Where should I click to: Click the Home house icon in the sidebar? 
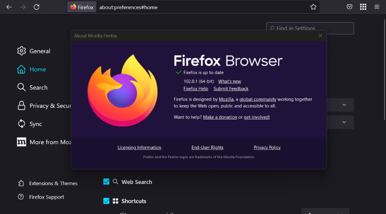tap(21, 69)
